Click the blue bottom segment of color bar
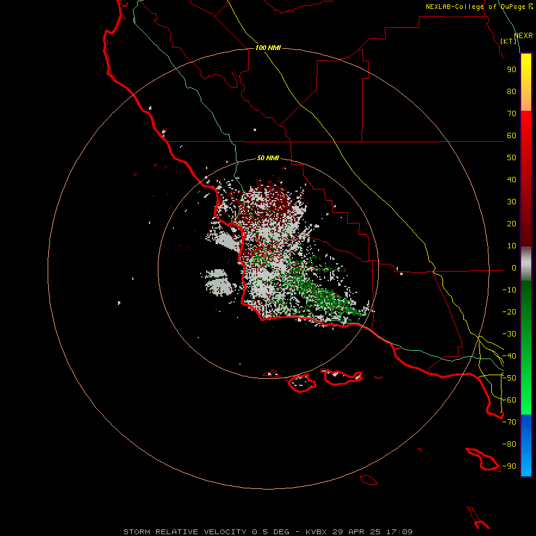The width and height of the screenshot is (536, 536). 526,445
